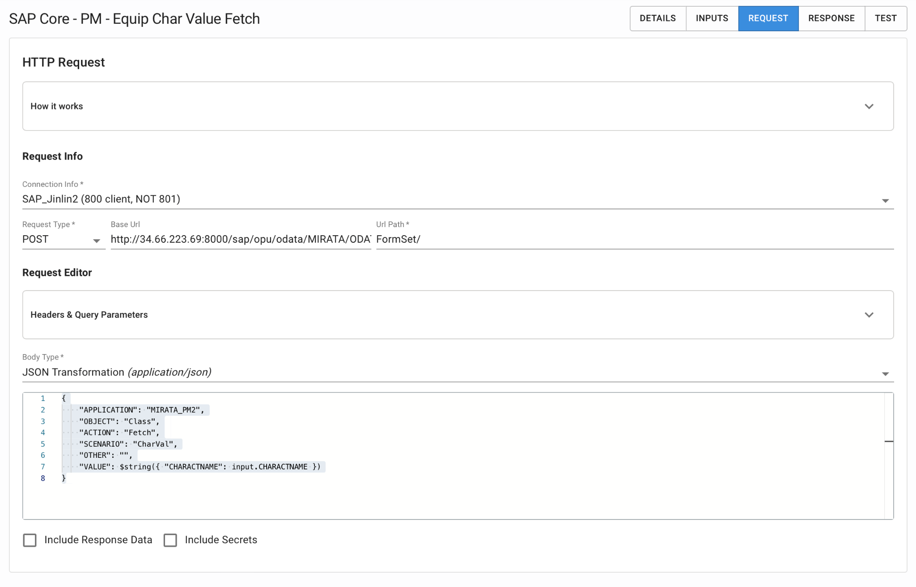Image resolution: width=916 pixels, height=587 pixels.
Task: Select the active REQUEST tab
Action: tap(768, 18)
